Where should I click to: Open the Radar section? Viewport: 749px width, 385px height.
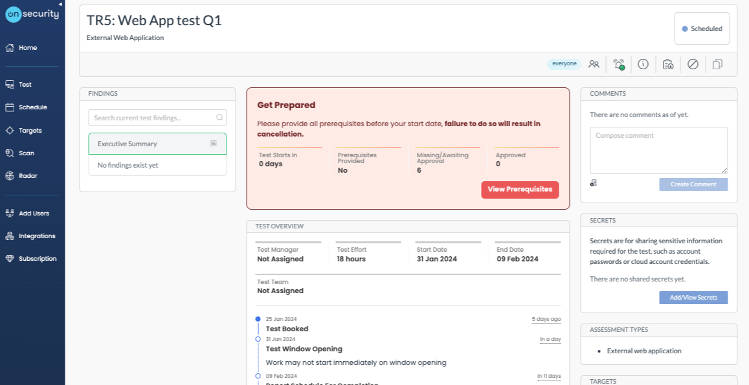coord(27,176)
